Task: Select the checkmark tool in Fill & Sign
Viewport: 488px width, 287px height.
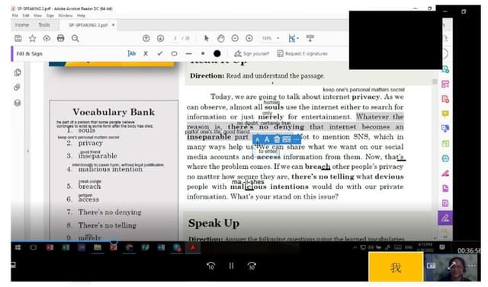Action: point(159,53)
